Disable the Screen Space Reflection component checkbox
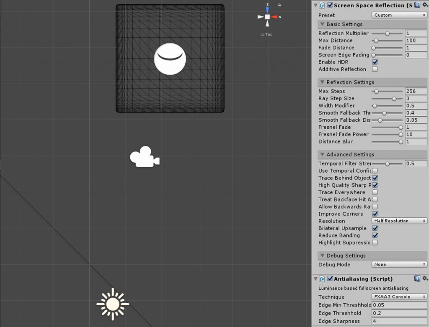 [330, 5]
